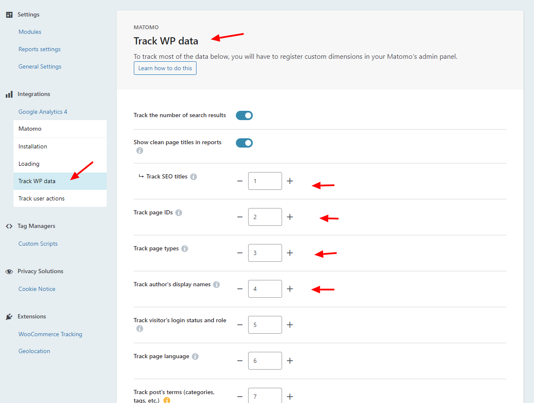Click info icon under Show clean page titles
Image resolution: width=534 pixels, height=403 pixels.
(x=140, y=151)
